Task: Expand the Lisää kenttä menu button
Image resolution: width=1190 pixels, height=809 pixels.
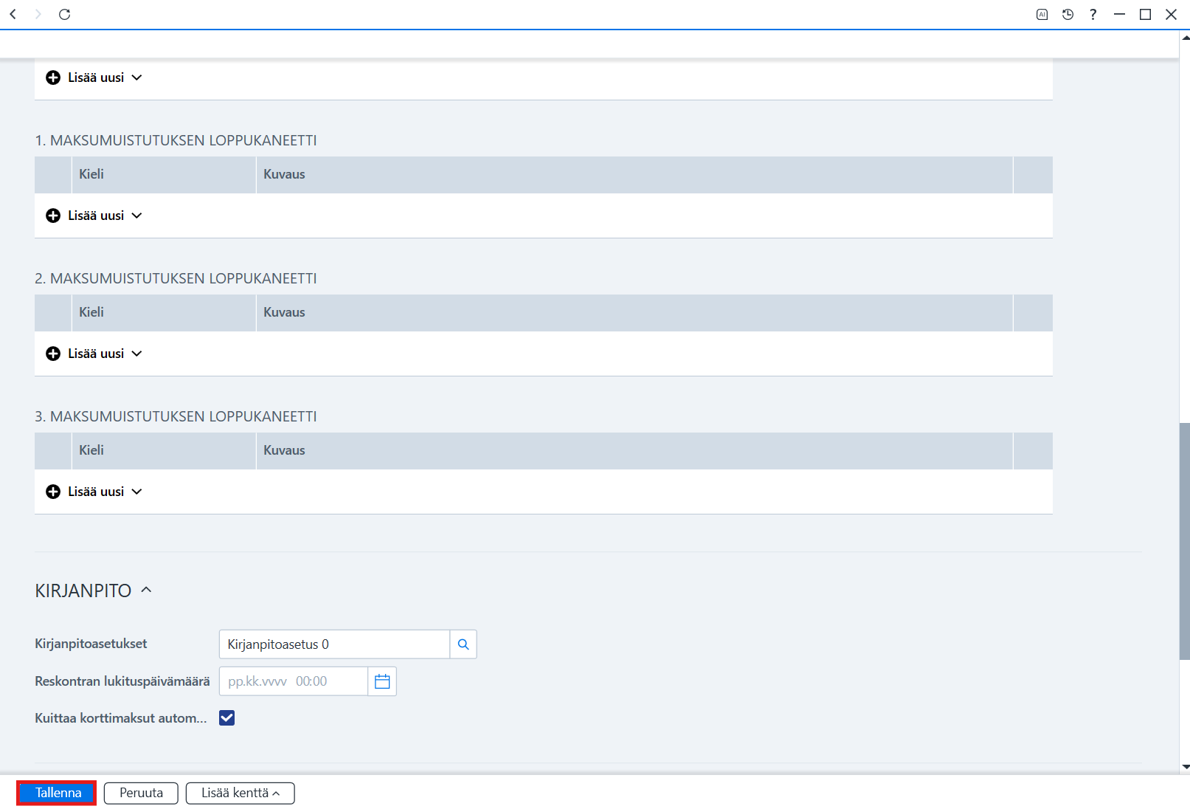Action: (x=241, y=793)
